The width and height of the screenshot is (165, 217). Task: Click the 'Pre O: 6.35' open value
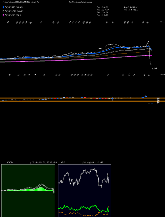click(x=103, y=7)
